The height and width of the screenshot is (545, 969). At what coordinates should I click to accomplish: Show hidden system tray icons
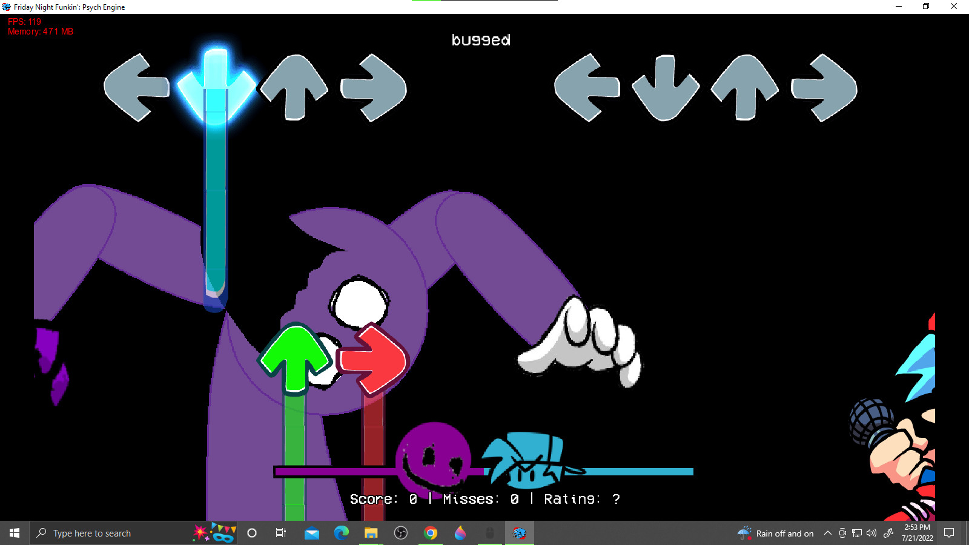pyautogui.click(x=827, y=533)
